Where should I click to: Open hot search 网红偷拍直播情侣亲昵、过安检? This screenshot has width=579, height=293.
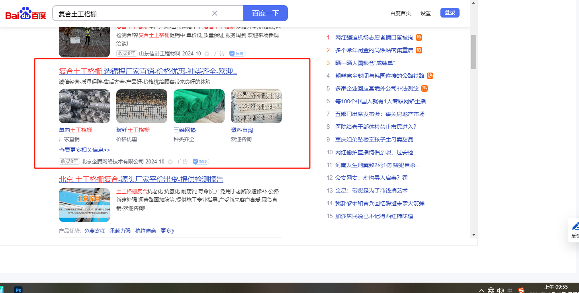(x=374, y=152)
